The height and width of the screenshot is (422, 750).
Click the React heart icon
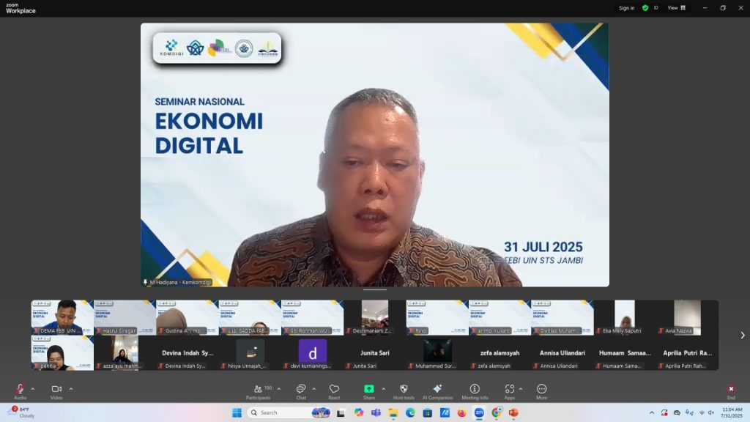pos(334,389)
